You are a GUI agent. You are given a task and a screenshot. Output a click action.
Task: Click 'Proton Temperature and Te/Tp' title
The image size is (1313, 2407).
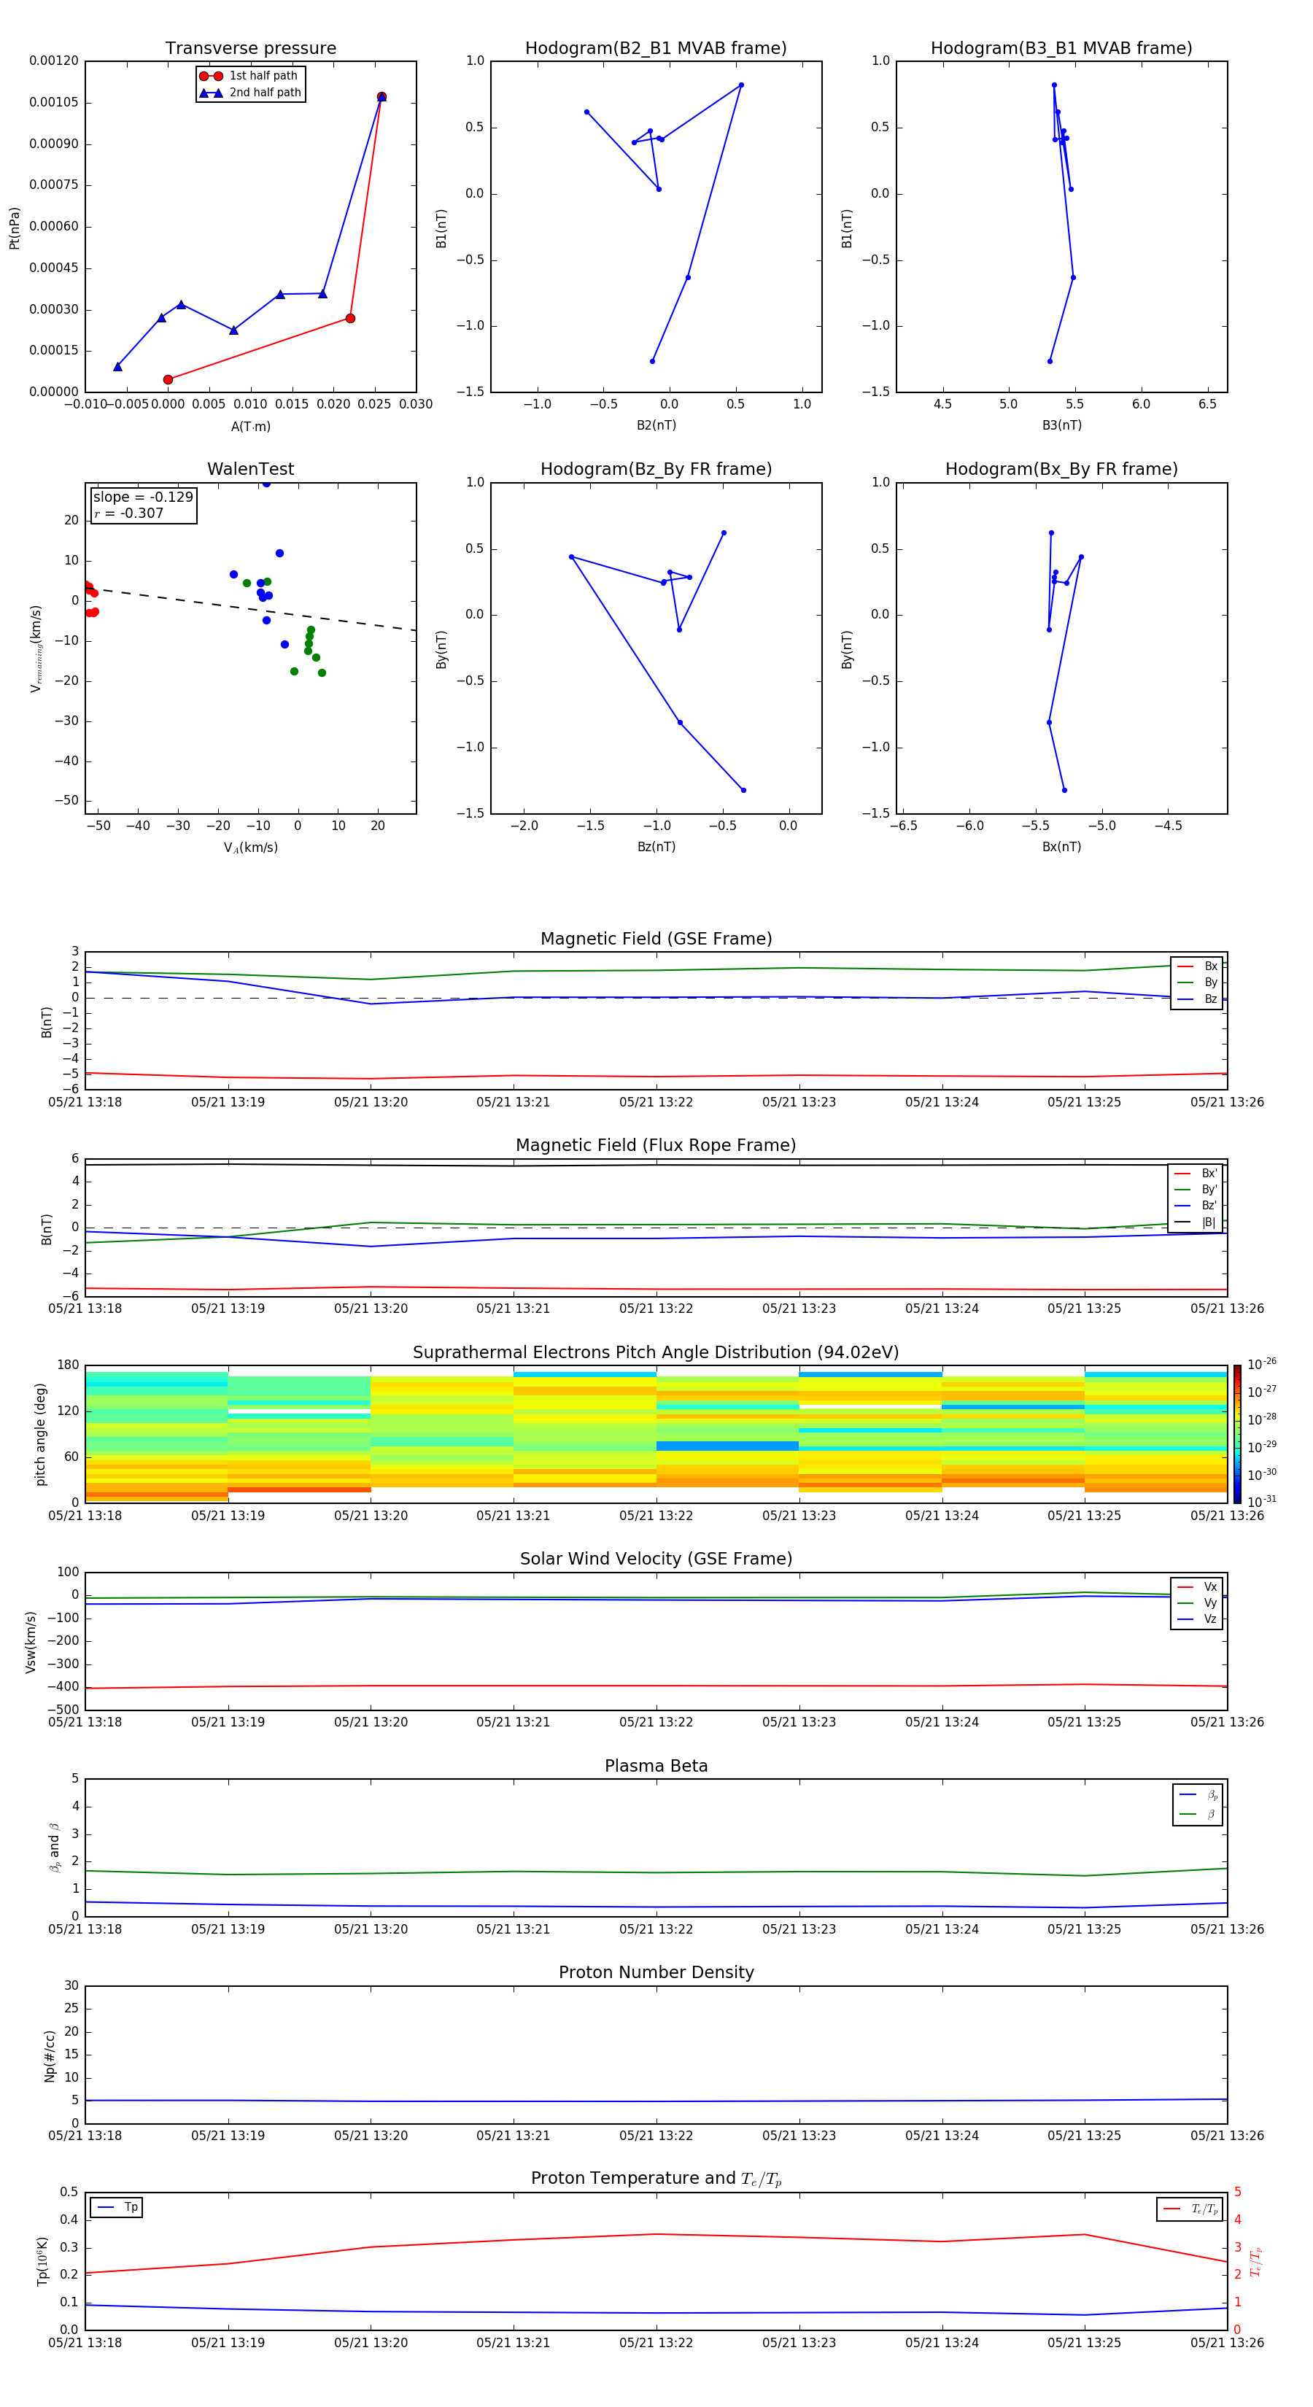[x=656, y=2179]
